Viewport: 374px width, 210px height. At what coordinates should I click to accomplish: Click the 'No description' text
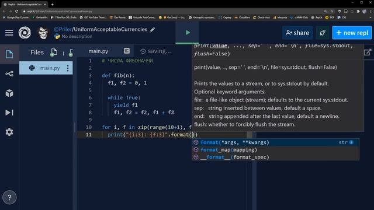tap(77, 36)
